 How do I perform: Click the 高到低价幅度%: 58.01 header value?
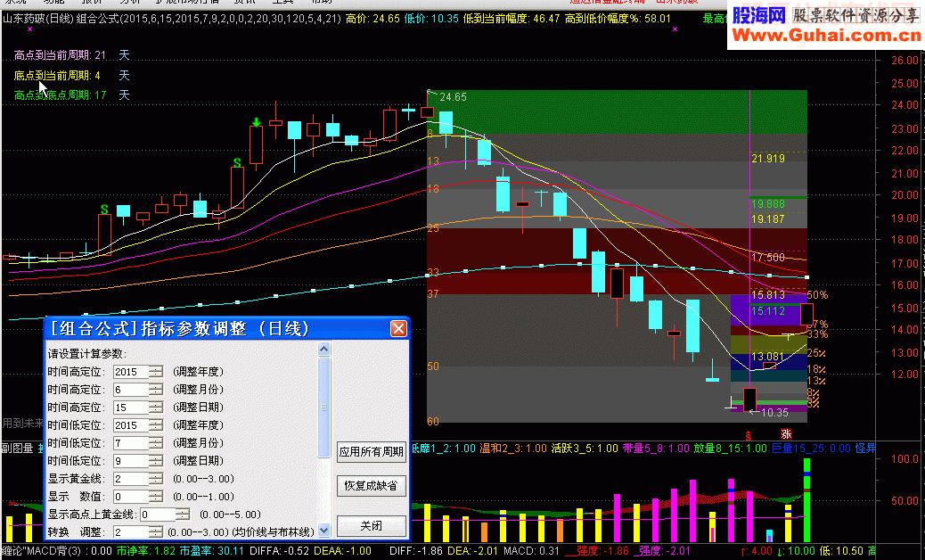coord(618,19)
